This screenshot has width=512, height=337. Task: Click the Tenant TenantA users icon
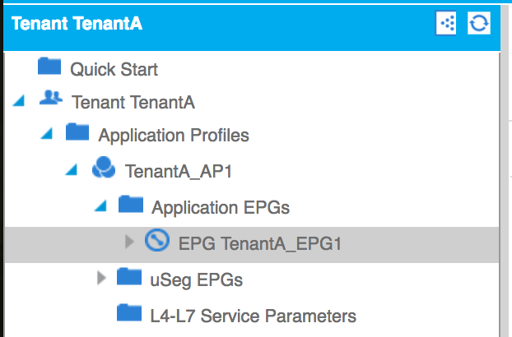click(x=50, y=98)
